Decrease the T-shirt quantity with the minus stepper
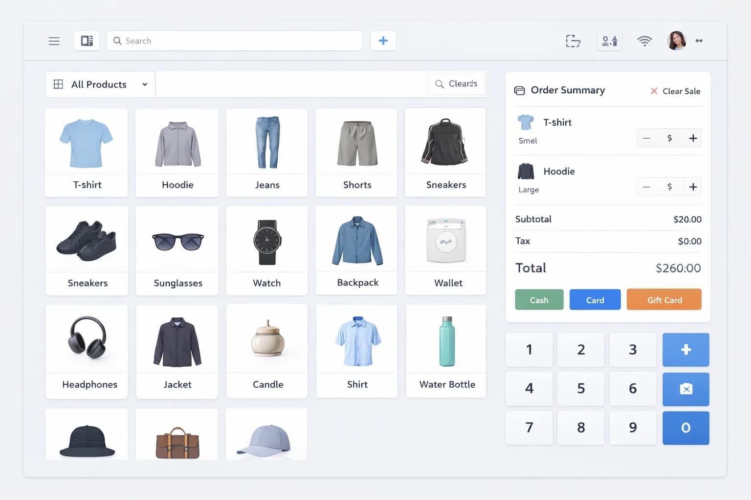This screenshot has height=500, width=751. [x=646, y=138]
